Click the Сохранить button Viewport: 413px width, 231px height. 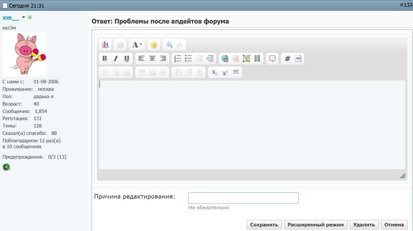click(x=264, y=225)
